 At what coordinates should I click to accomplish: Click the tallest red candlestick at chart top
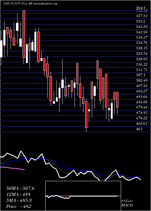[24, 34]
